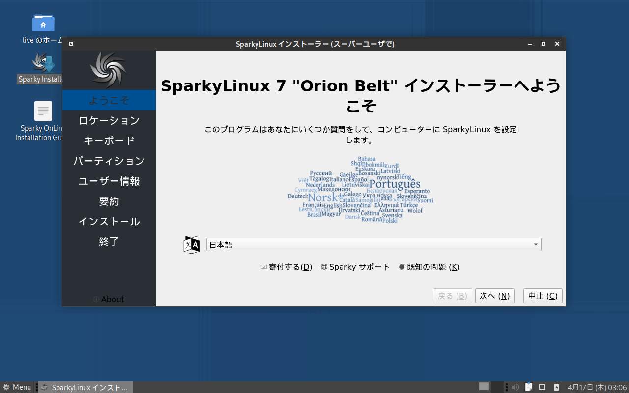Click the 中止 (C) cancel button

(543, 296)
